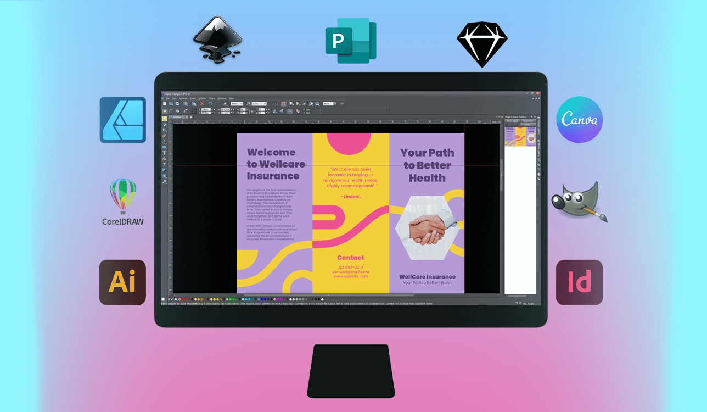Select the Text tool in left toolbar
Image resolution: width=707 pixels, height=412 pixels.
coord(164,153)
